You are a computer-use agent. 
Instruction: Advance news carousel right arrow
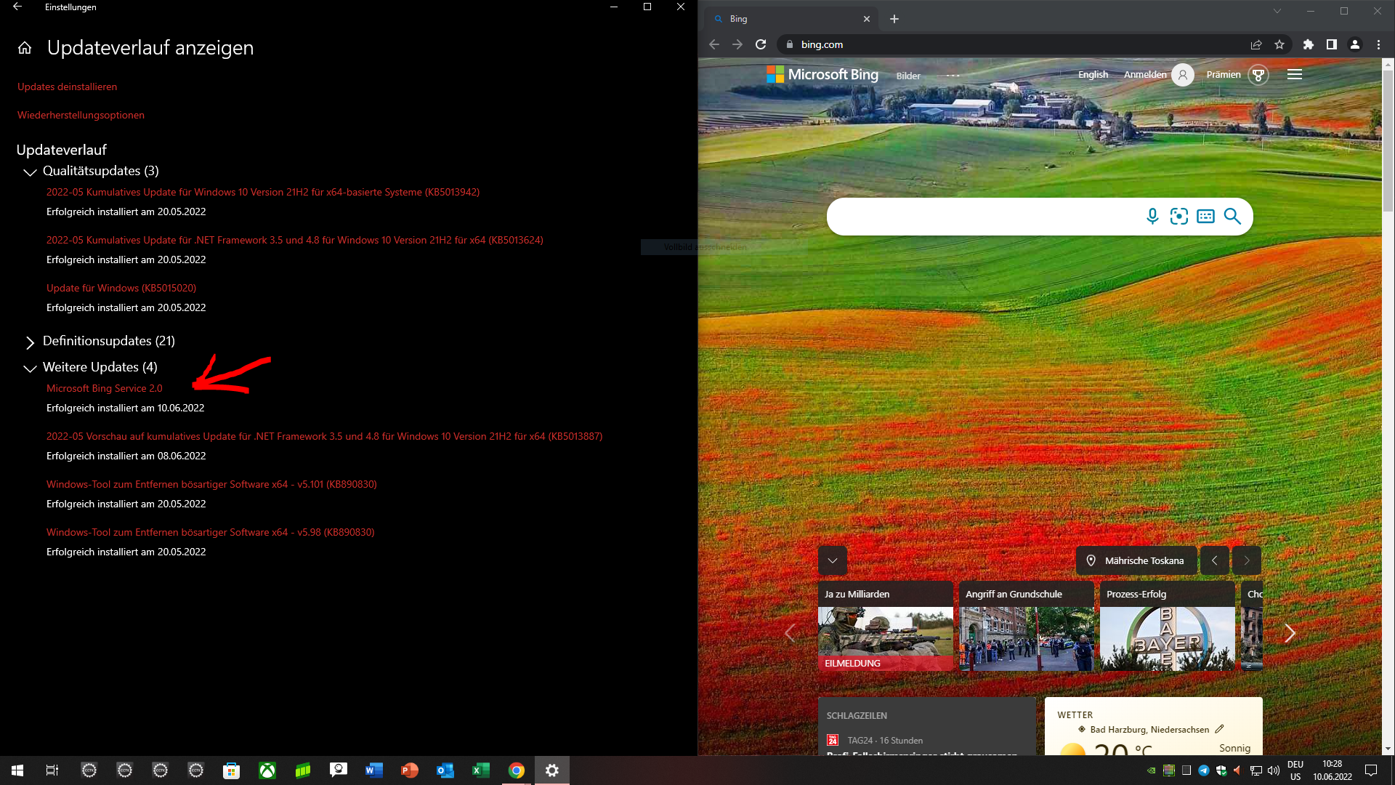(x=1290, y=633)
